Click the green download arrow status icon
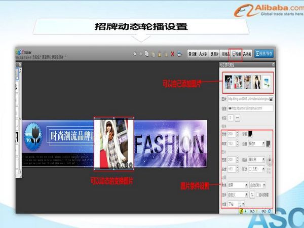 click(245, 211)
